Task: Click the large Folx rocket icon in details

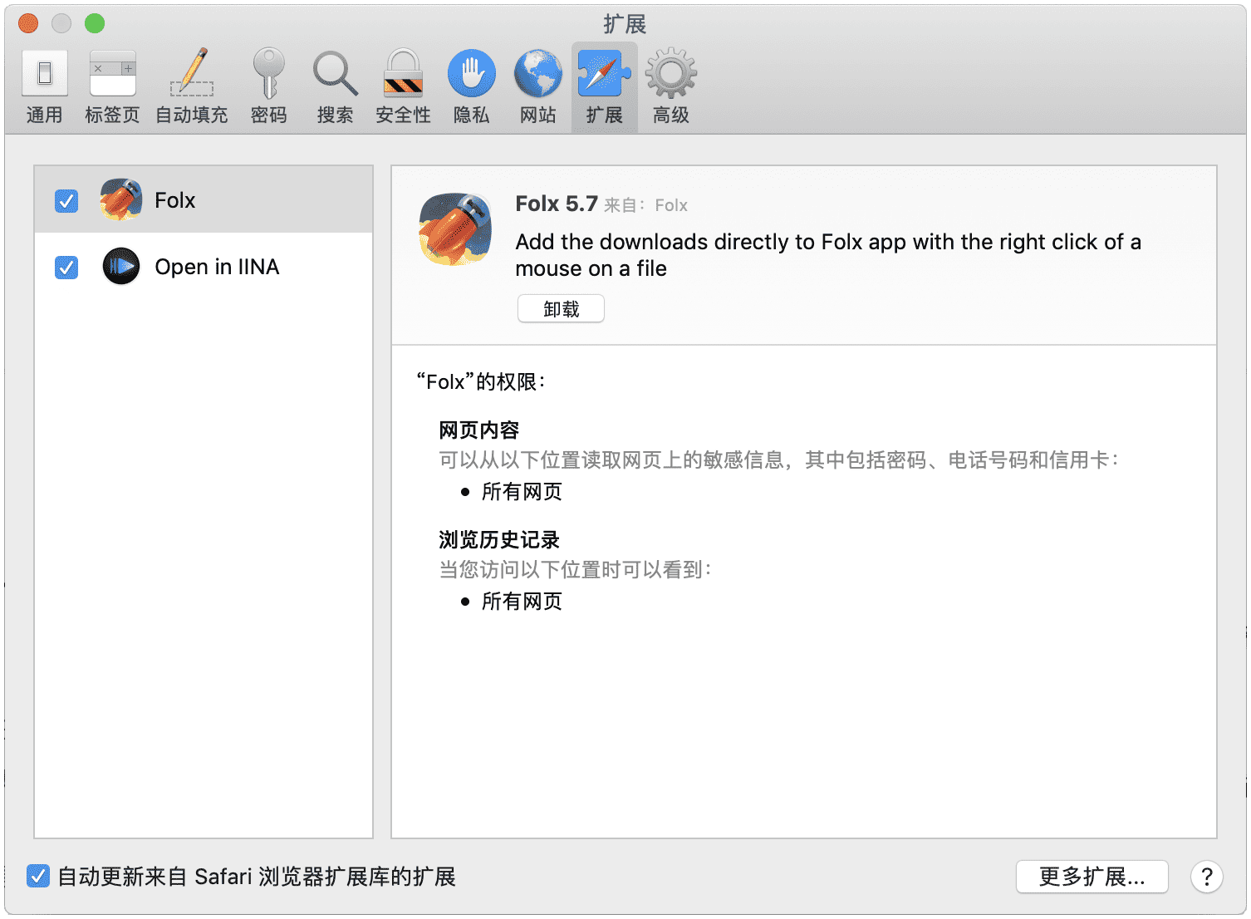Action: click(455, 229)
